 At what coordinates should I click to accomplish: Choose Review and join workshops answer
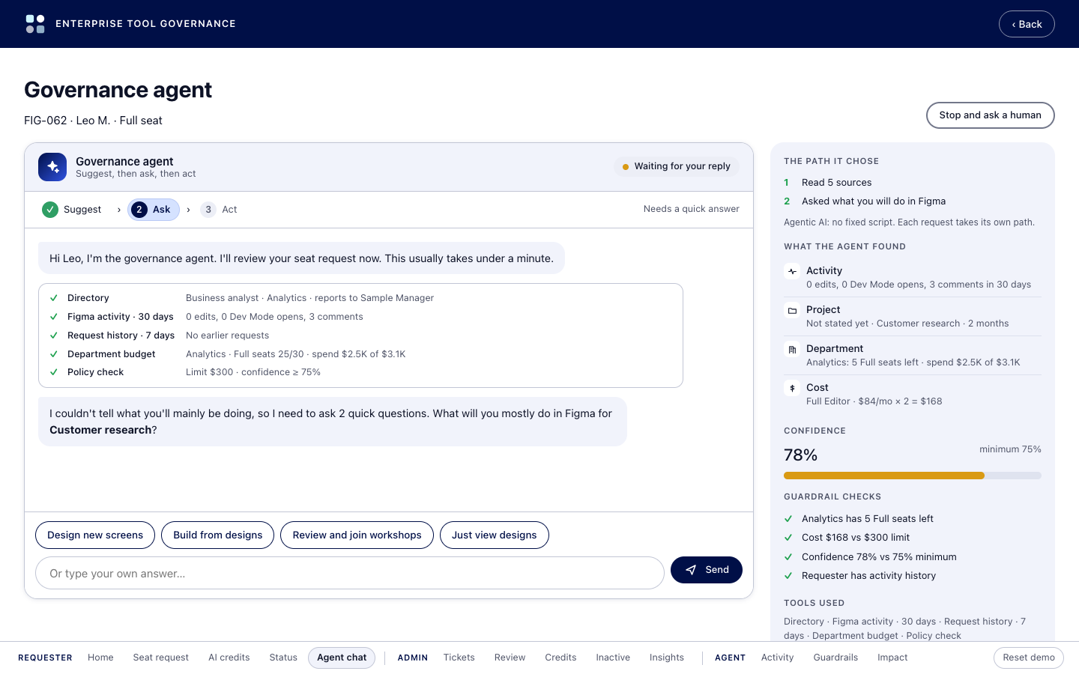pyautogui.click(x=357, y=535)
